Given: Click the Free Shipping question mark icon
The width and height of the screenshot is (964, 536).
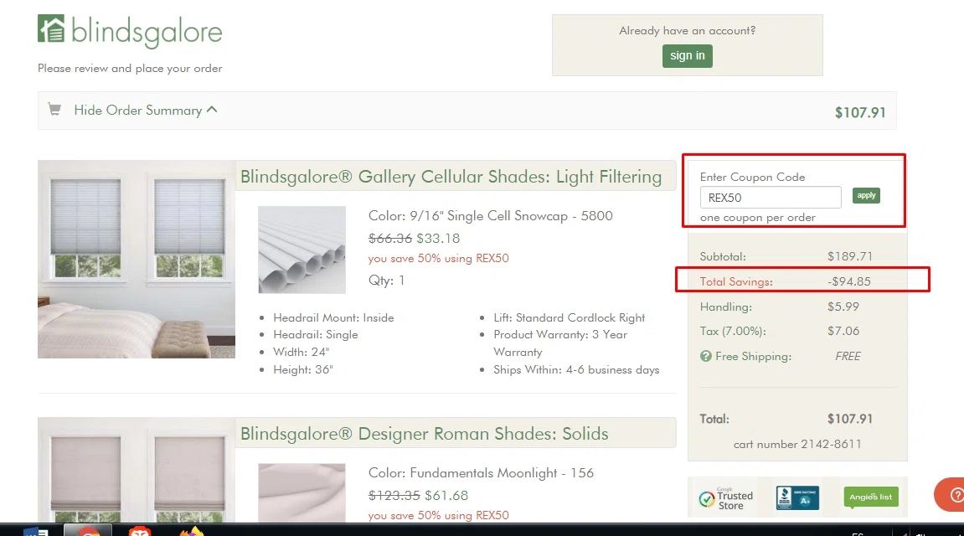Looking at the screenshot, I should coord(706,356).
